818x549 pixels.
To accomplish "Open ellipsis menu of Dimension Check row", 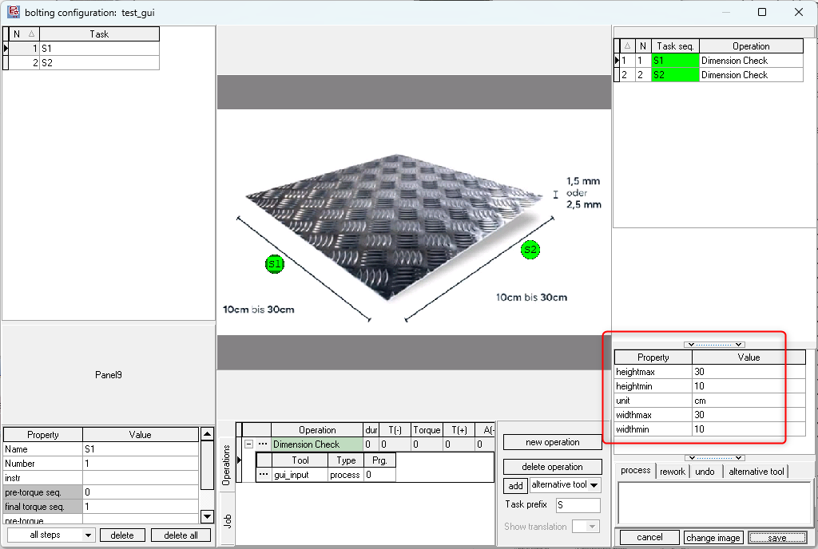I will click(x=262, y=444).
